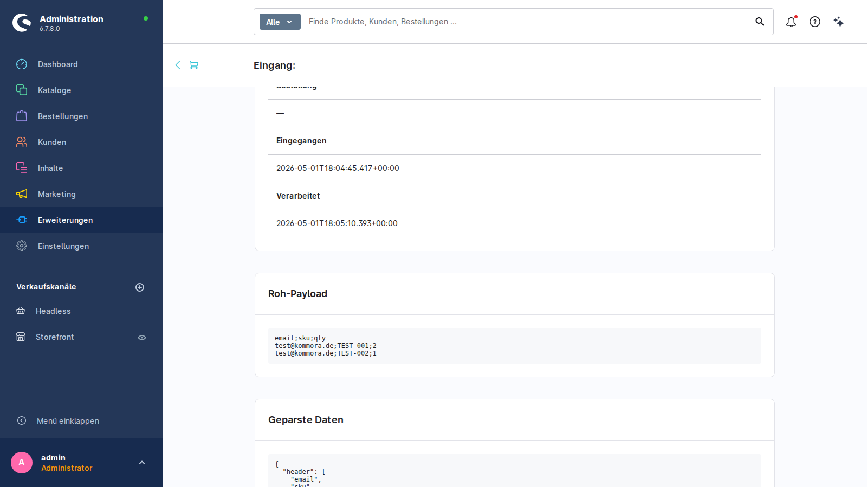This screenshot has height=487, width=867.
Task: Select Erweiterungen menu item
Action: click(81, 220)
